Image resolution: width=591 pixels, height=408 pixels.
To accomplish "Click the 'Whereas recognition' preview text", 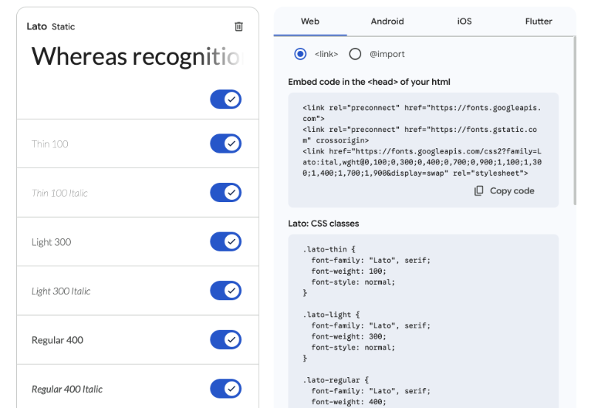I will pos(137,57).
